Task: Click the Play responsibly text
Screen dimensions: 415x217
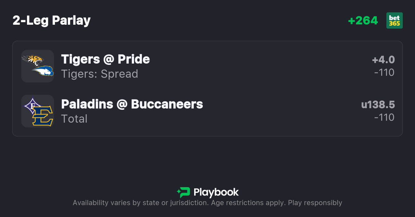Action: (315, 203)
